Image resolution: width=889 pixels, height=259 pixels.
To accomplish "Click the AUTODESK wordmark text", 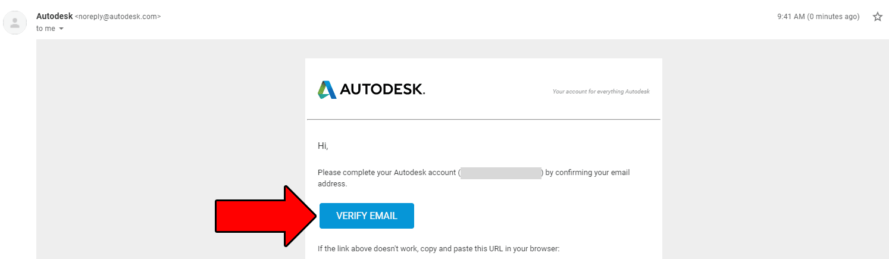I will pos(382,90).
